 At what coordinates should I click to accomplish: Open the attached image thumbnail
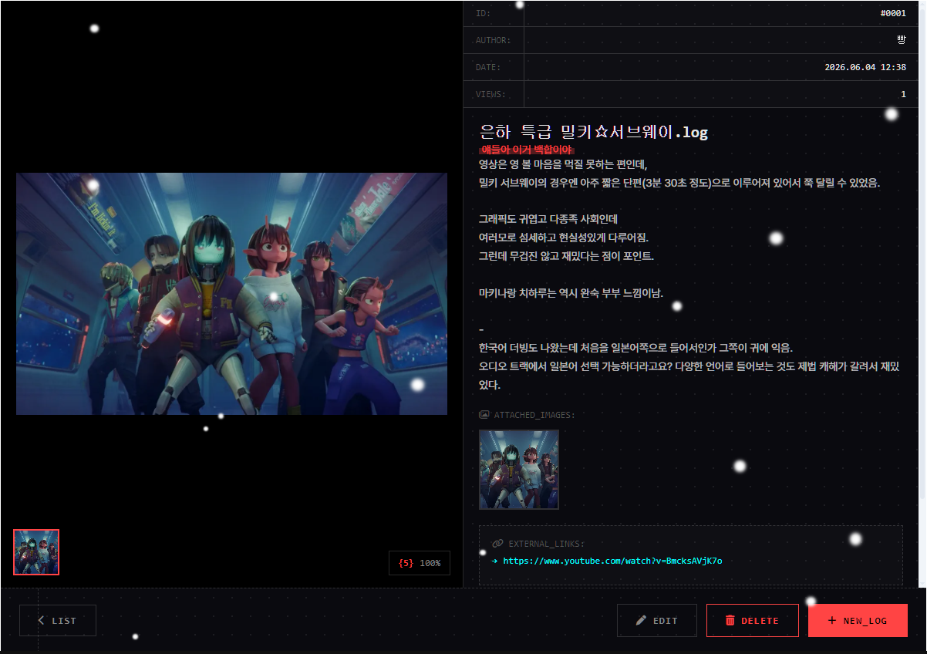[x=519, y=470]
